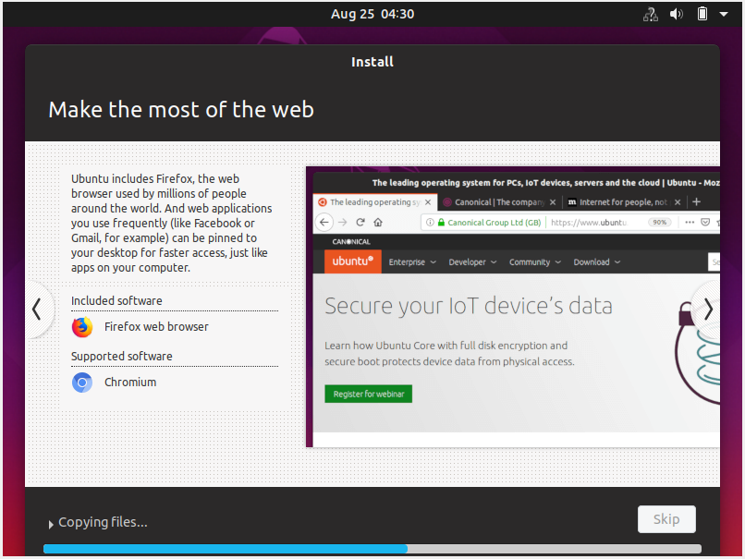745x559 pixels.
Task: Click the orange ubuntu logo
Action: click(x=352, y=261)
